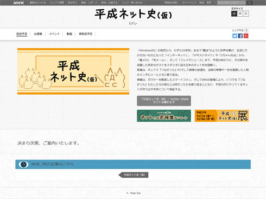The image size is (266, 199).
Task: Open the 再放送予定 tab
Action: [x=86, y=34]
